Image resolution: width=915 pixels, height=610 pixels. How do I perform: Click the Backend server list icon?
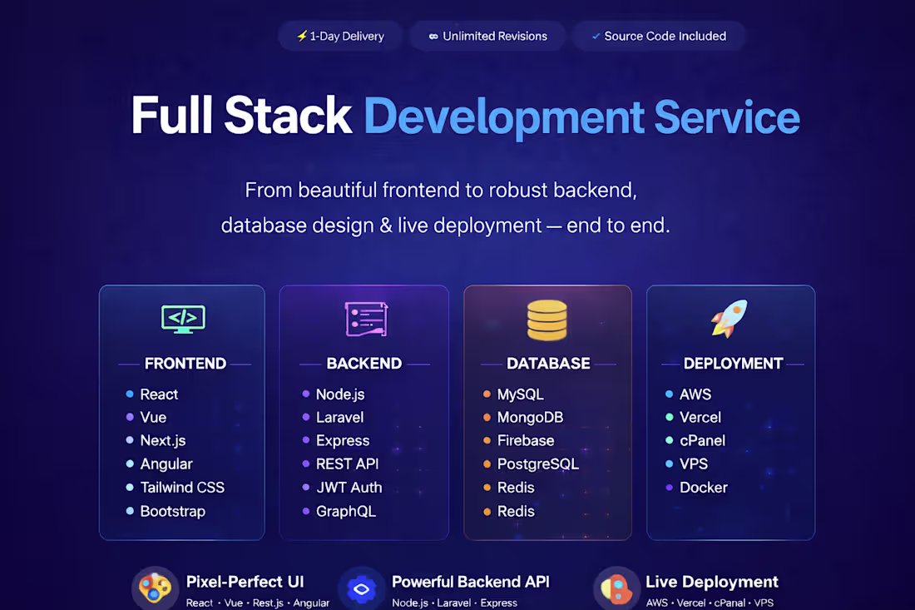point(367,320)
